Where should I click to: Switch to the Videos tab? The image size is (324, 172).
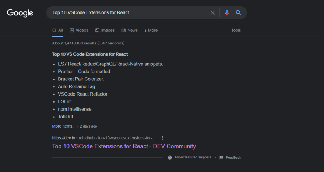click(x=79, y=30)
